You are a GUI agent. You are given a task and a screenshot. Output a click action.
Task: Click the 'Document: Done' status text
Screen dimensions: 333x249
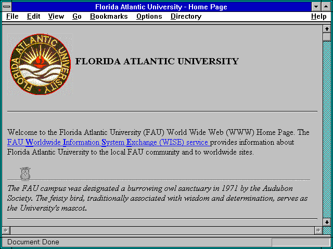pyautogui.click(x=33, y=242)
